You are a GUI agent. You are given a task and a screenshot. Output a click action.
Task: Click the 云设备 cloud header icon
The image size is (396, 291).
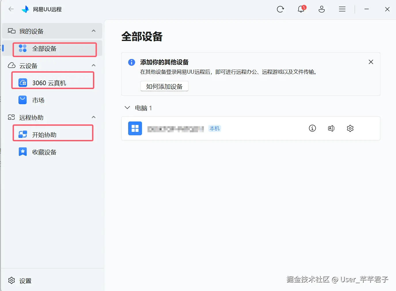[12, 65]
